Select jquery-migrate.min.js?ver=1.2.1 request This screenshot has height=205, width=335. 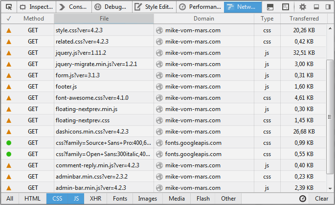(x=96, y=64)
